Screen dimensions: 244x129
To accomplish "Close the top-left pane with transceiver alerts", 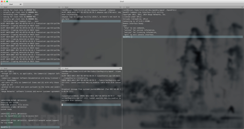I will [2, 7].
